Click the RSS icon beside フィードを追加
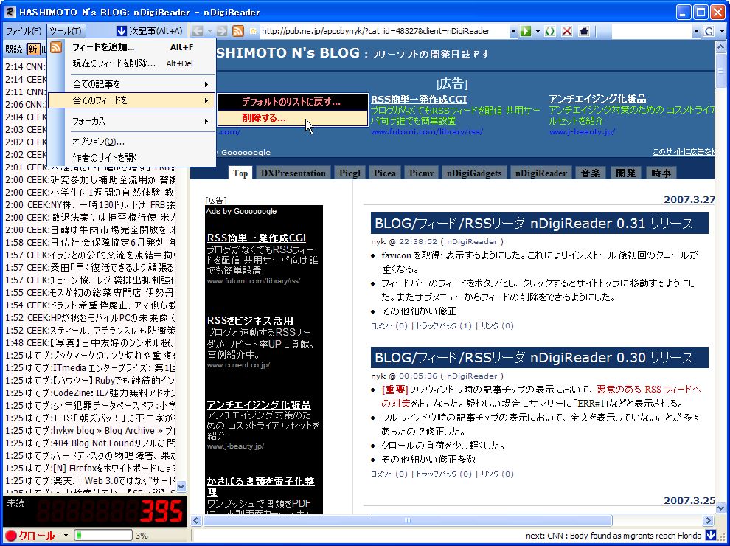 tap(56, 47)
